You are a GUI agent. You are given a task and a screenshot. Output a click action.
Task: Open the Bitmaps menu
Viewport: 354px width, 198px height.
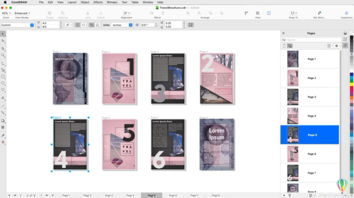[x=112, y=2]
